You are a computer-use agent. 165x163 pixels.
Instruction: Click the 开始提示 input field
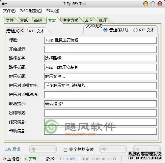100,49
